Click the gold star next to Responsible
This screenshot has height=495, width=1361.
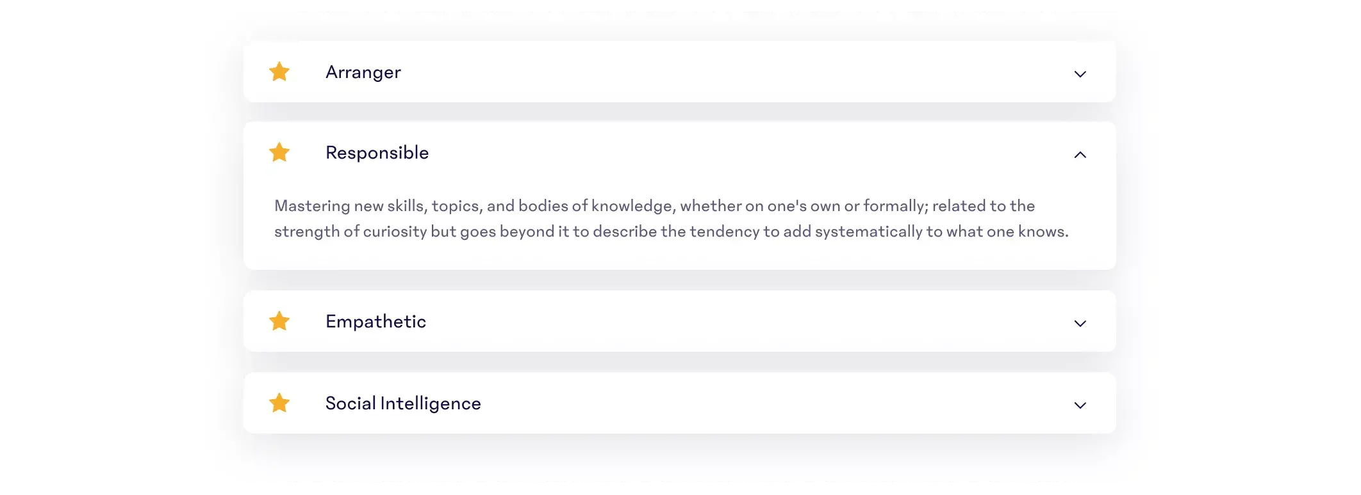pyautogui.click(x=279, y=152)
